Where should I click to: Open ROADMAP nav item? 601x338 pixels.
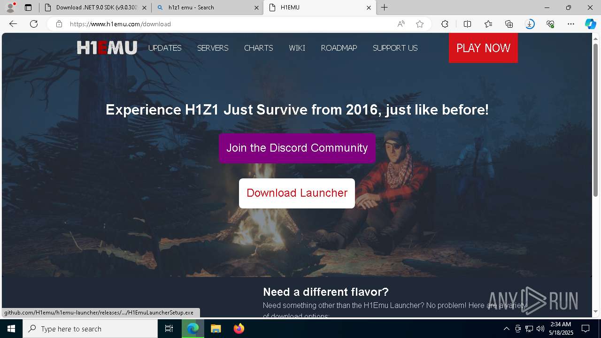coord(339,48)
